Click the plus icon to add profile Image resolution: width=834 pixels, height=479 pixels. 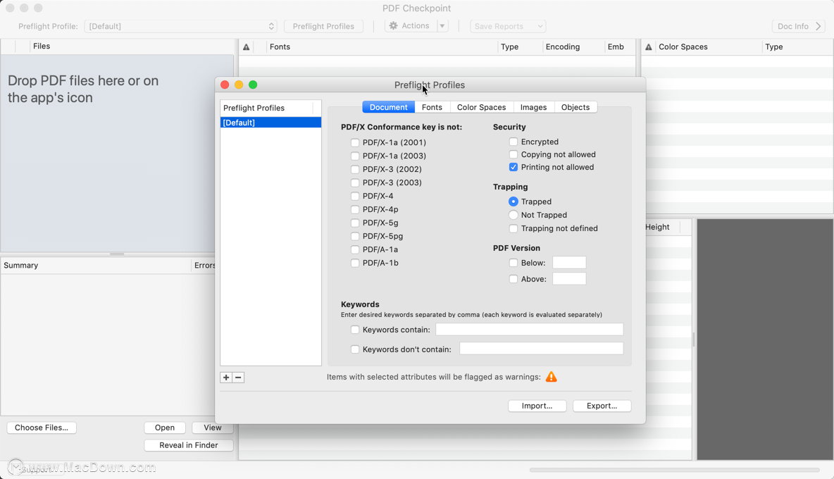(226, 378)
